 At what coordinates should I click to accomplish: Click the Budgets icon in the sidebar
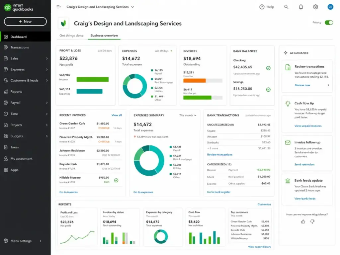6,136
